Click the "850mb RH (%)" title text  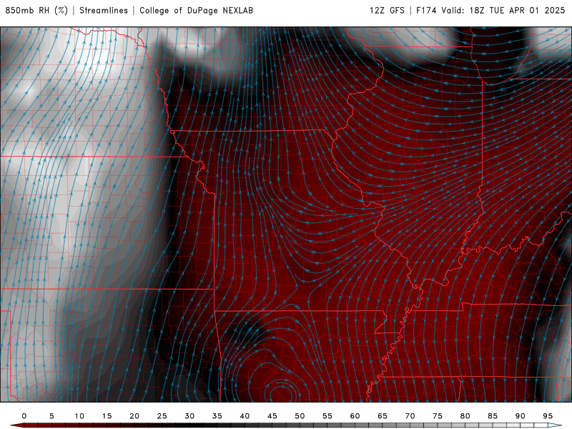coord(36,11)
